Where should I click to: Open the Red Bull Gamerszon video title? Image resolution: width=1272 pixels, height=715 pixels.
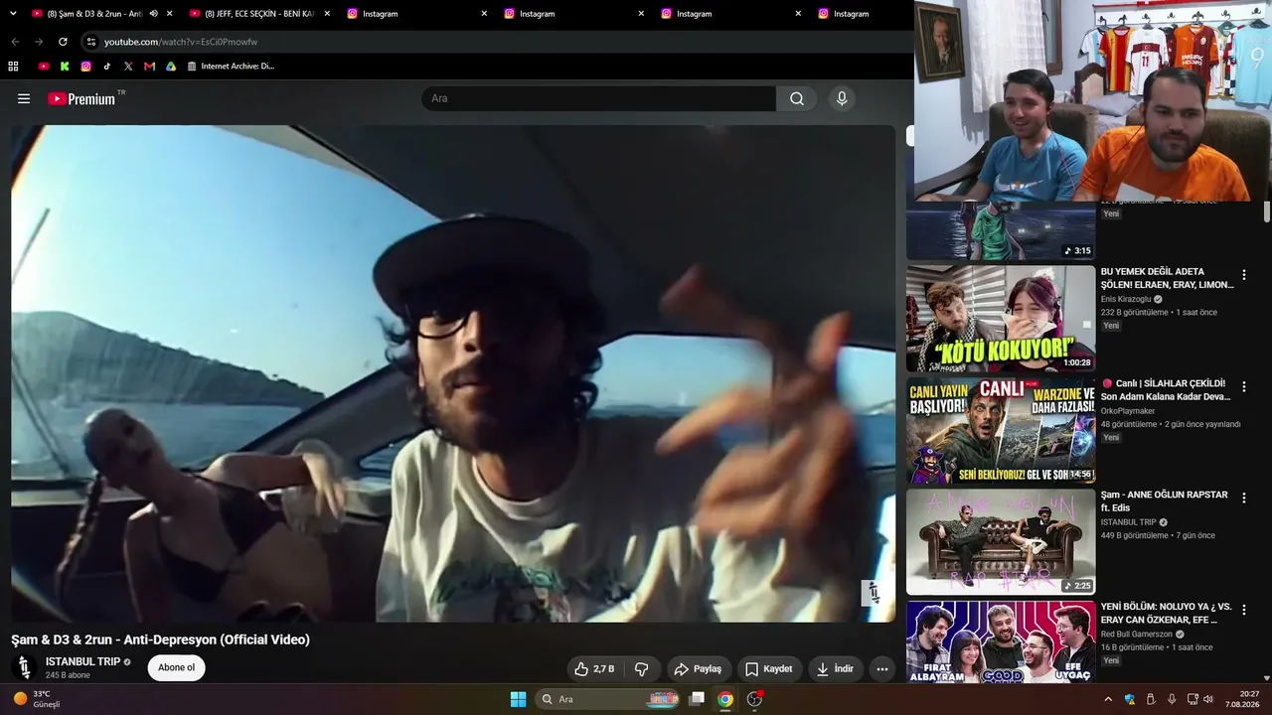[1167, 613]
